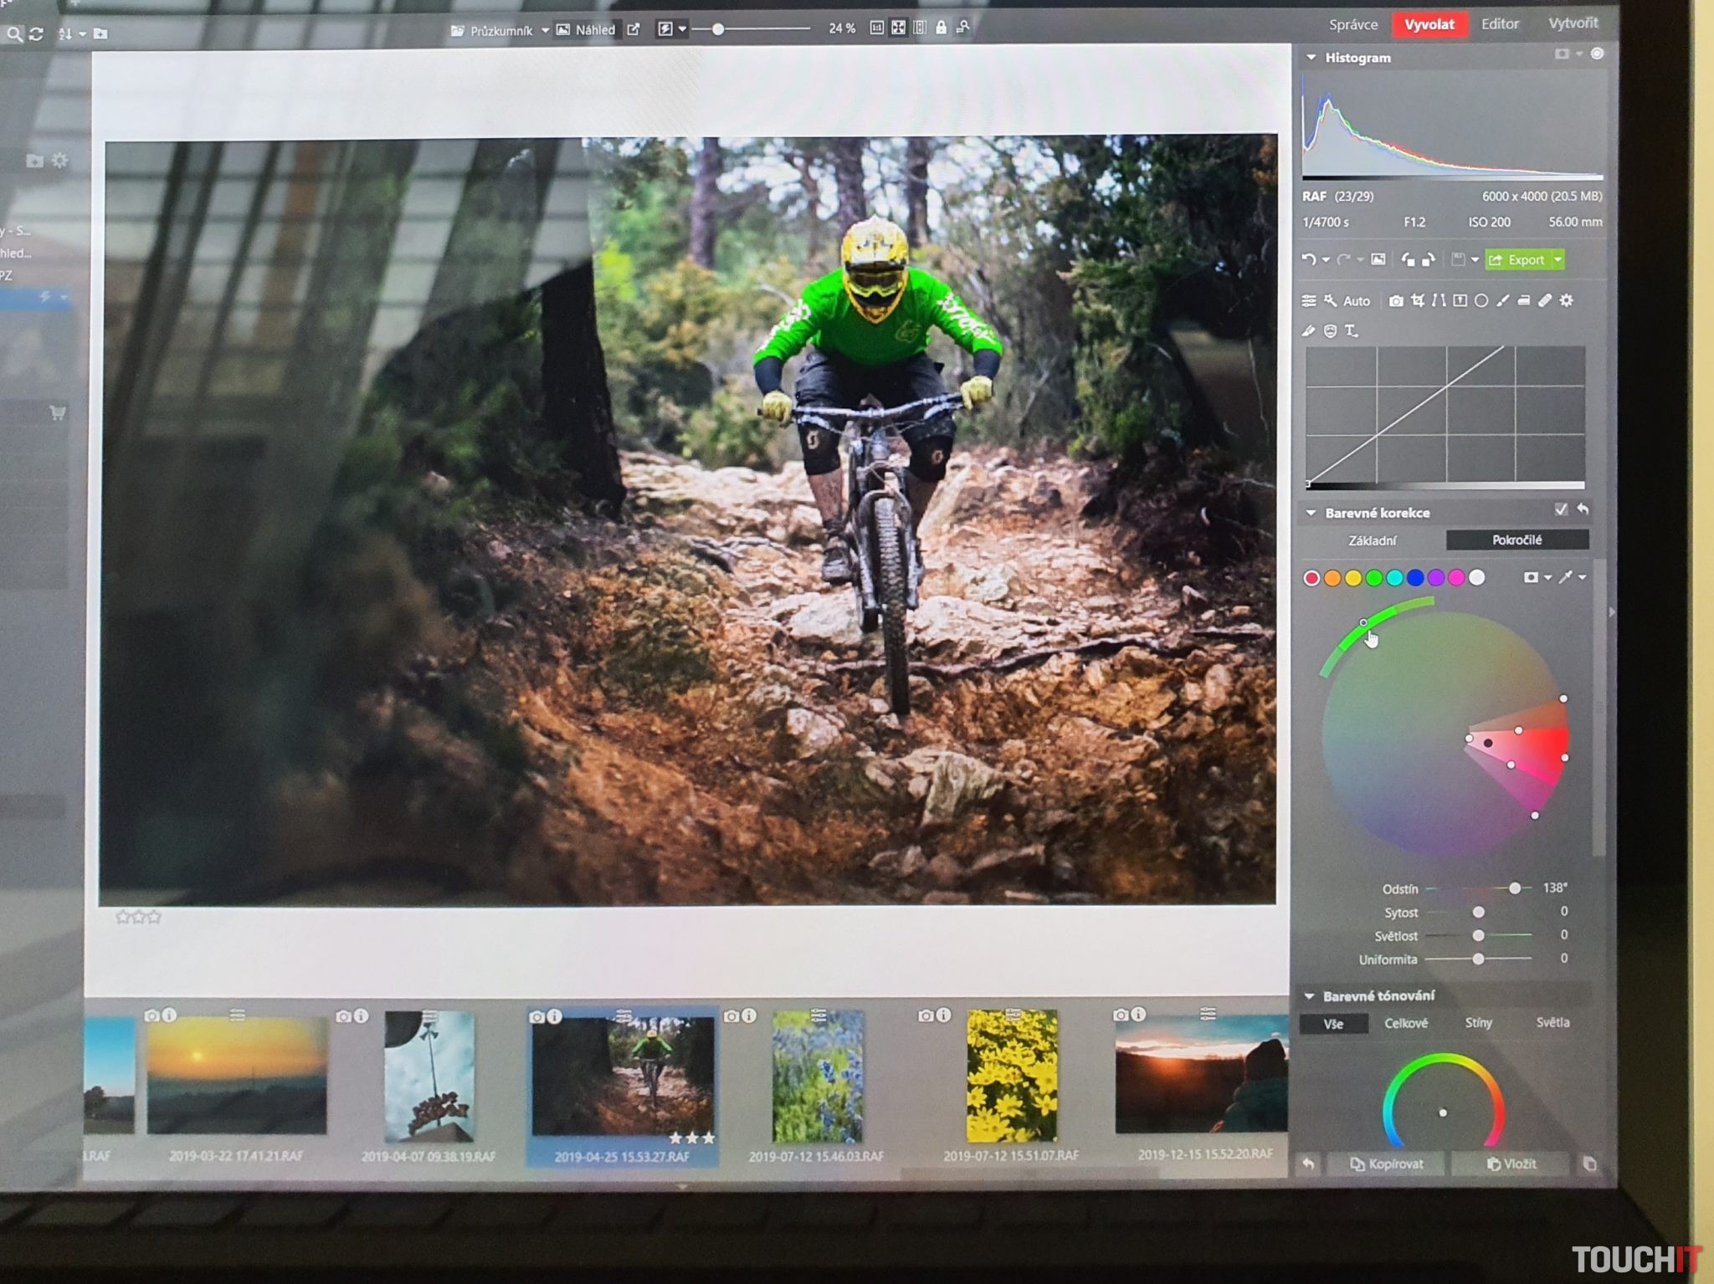Screen dimensions: 1714x1284
Task: Select the Filter brush tool
Action: point(1503,301)
